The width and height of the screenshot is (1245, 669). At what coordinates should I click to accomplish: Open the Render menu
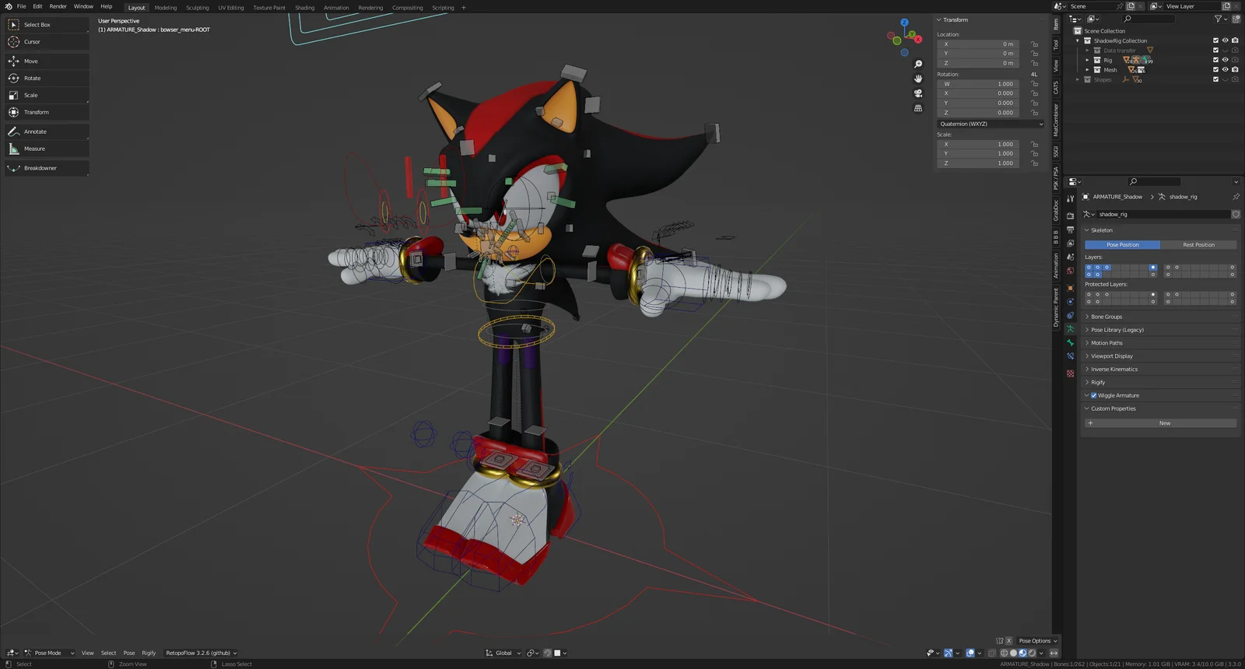click(x=58, y=6)
